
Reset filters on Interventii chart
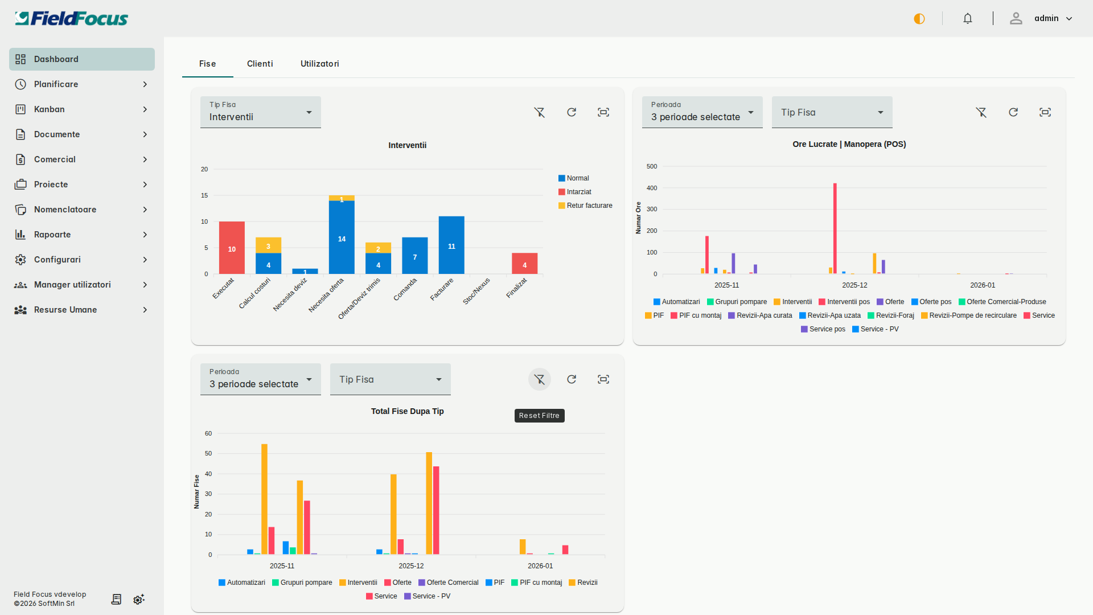pyautogui.click(x=539, y=112)
